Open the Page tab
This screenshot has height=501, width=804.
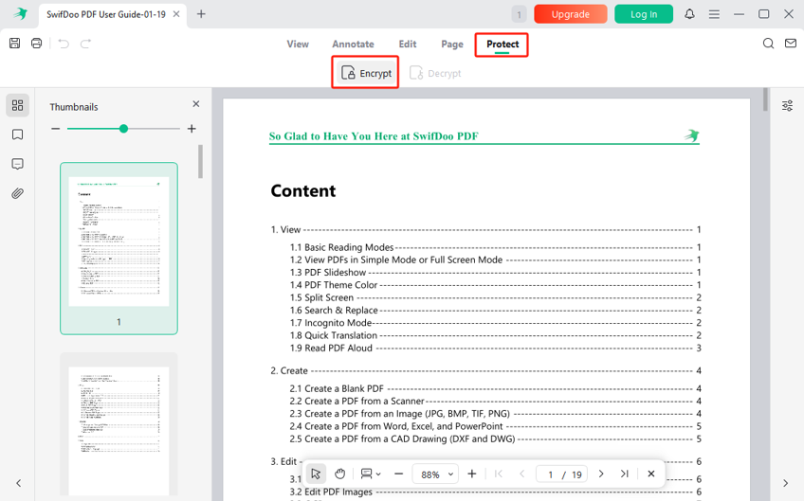451,45
